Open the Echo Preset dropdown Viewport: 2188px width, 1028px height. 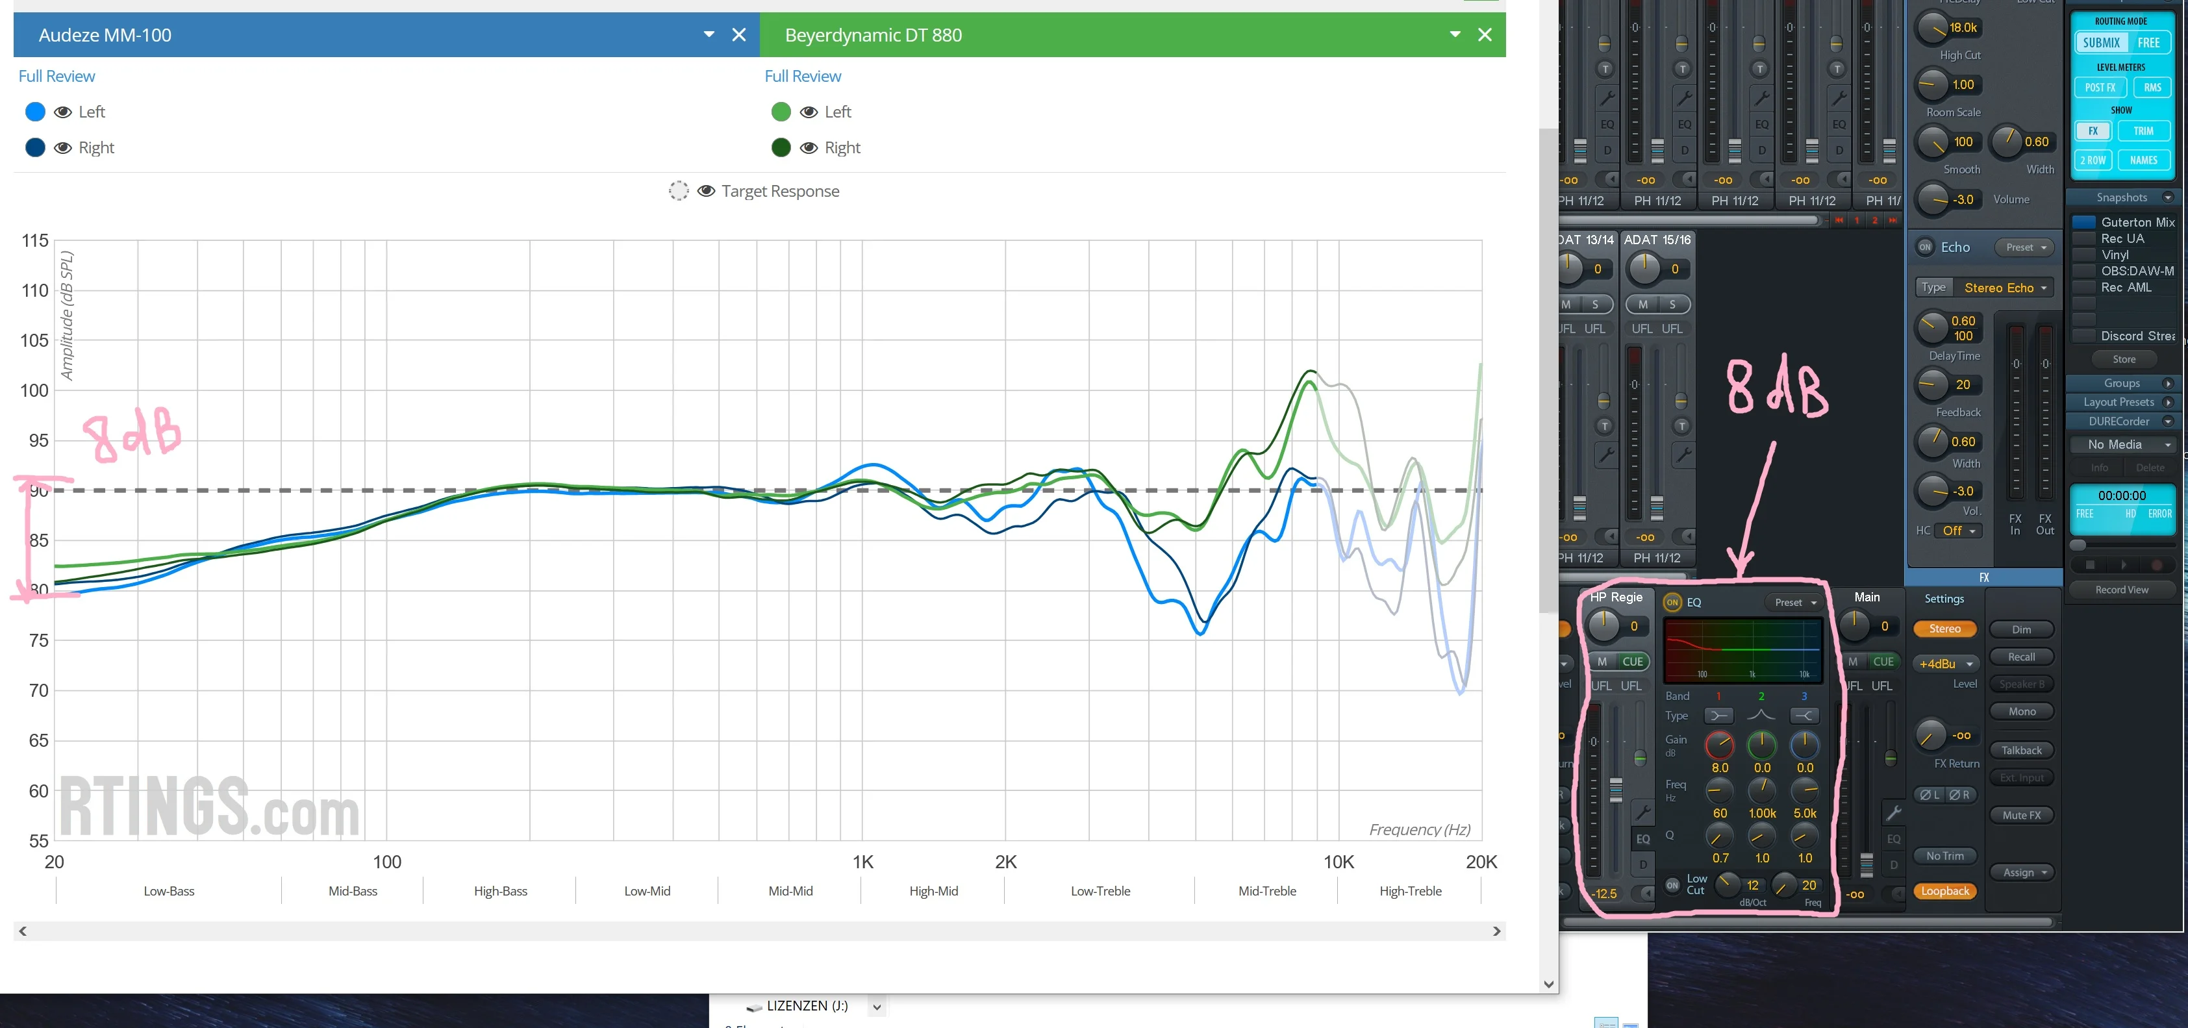coord(2026,247)
